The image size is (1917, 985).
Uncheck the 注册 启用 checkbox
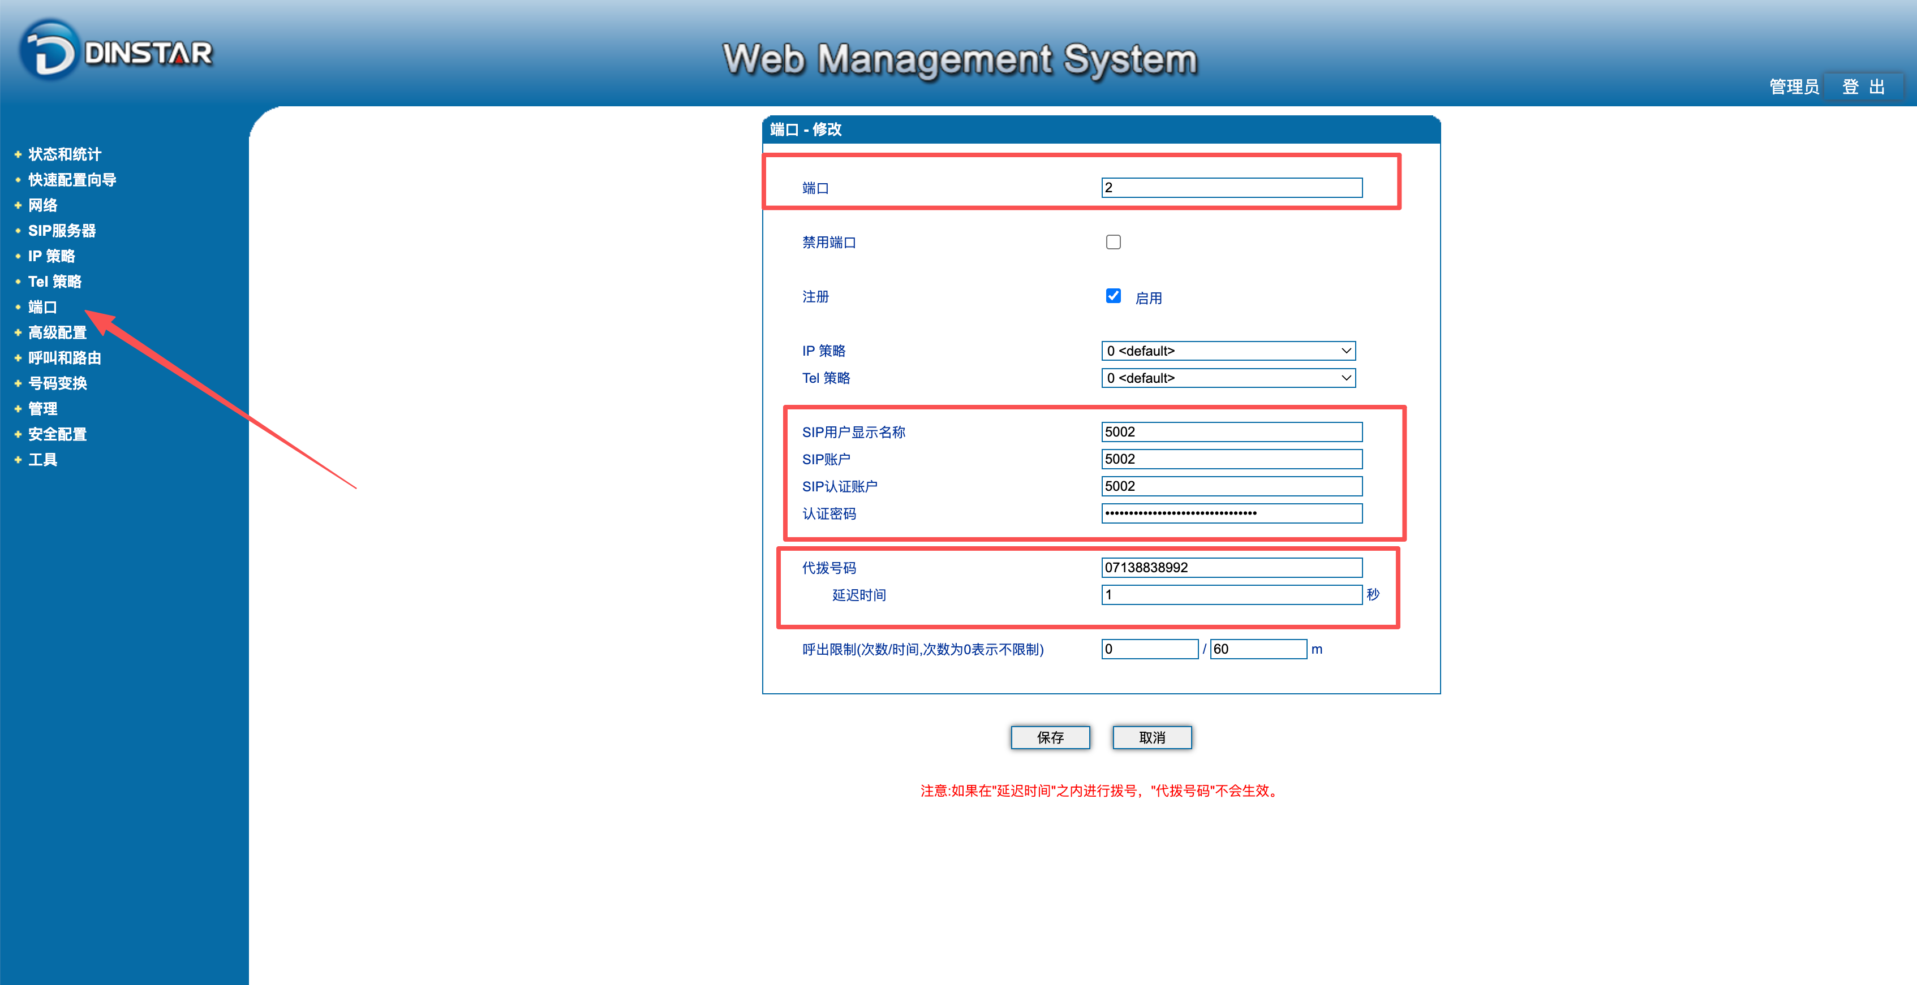tap(1114, 296)
